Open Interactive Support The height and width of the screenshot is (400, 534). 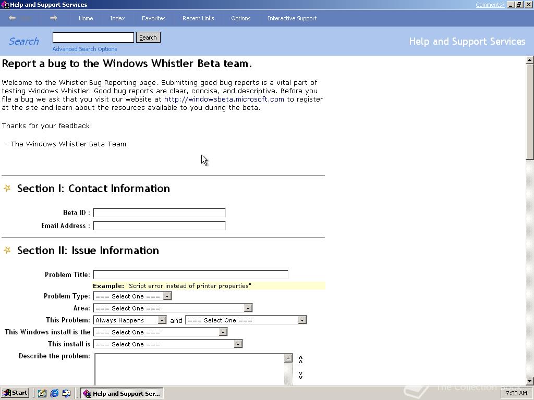pyautogui.click(x=292, y=18)
